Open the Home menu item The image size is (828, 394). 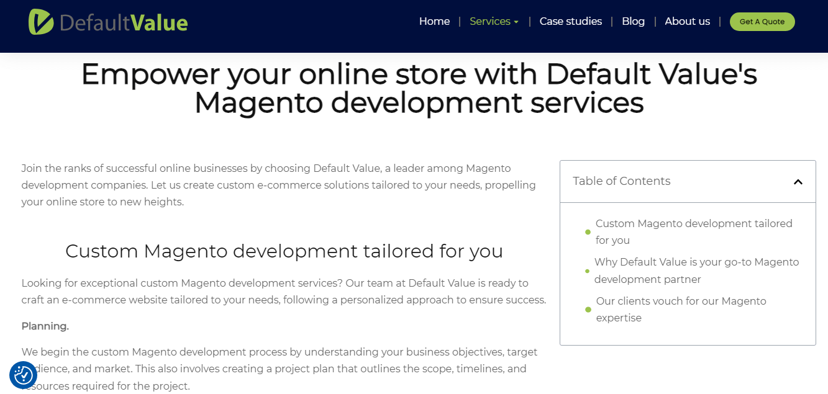[x=434, y=22]
